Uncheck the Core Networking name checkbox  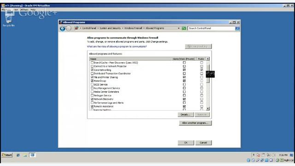click(92, 70)
